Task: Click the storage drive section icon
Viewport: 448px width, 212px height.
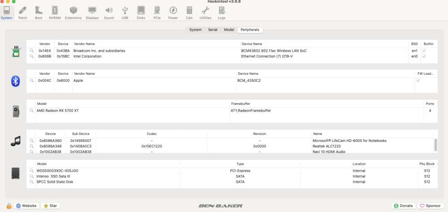Action: tap(16, 173)
